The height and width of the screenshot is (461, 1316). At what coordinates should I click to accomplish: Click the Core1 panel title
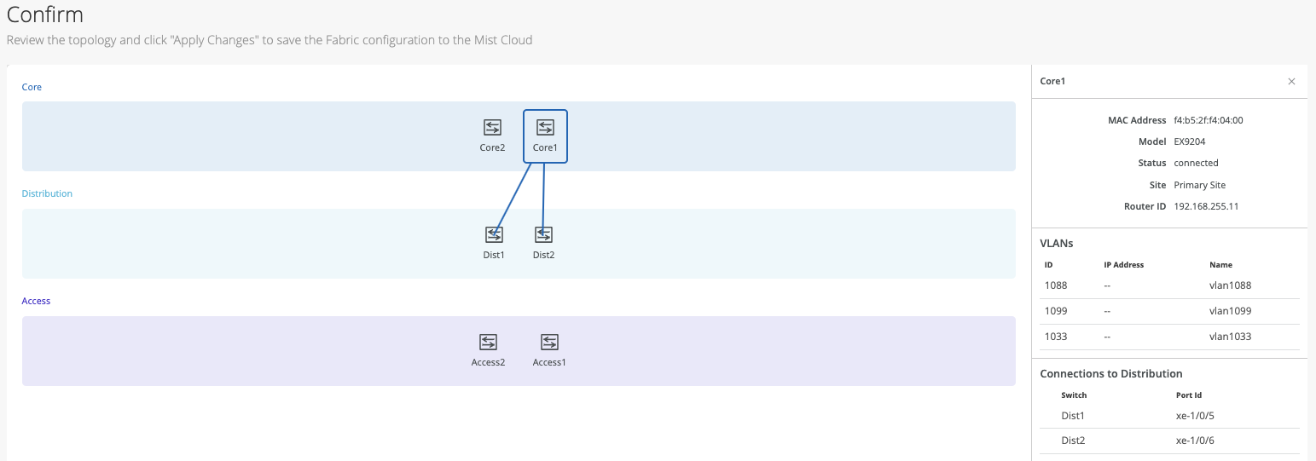(1053, 81)
